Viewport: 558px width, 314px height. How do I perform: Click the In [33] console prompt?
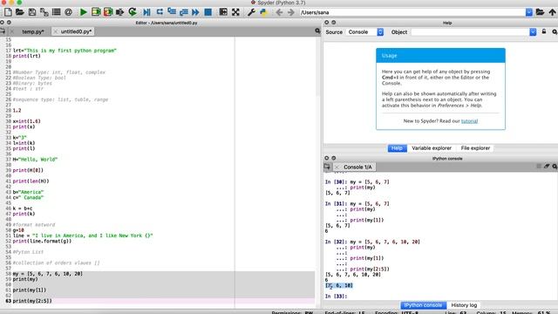[336, 297]
